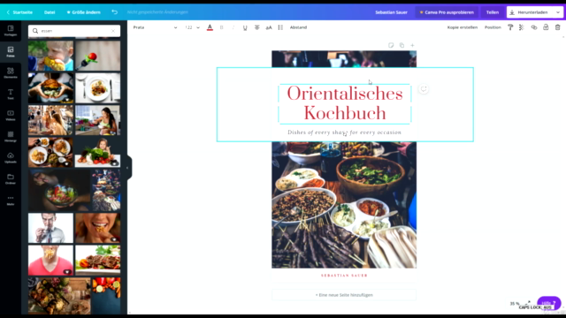Click the copy style paint roller icon
This screenshot has height=318, width=566.
coord(510,27)
